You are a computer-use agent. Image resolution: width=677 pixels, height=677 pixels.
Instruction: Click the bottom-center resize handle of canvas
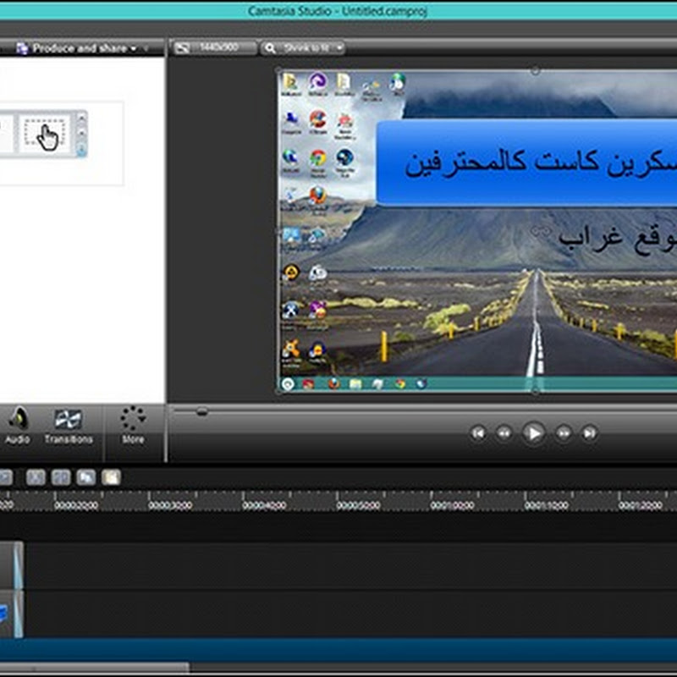pyautogui.click(x=535, y=391)
